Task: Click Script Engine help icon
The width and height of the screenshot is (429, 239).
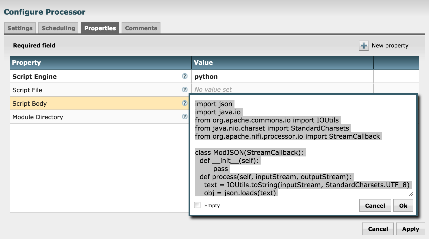Action: [x=185, y=76]
